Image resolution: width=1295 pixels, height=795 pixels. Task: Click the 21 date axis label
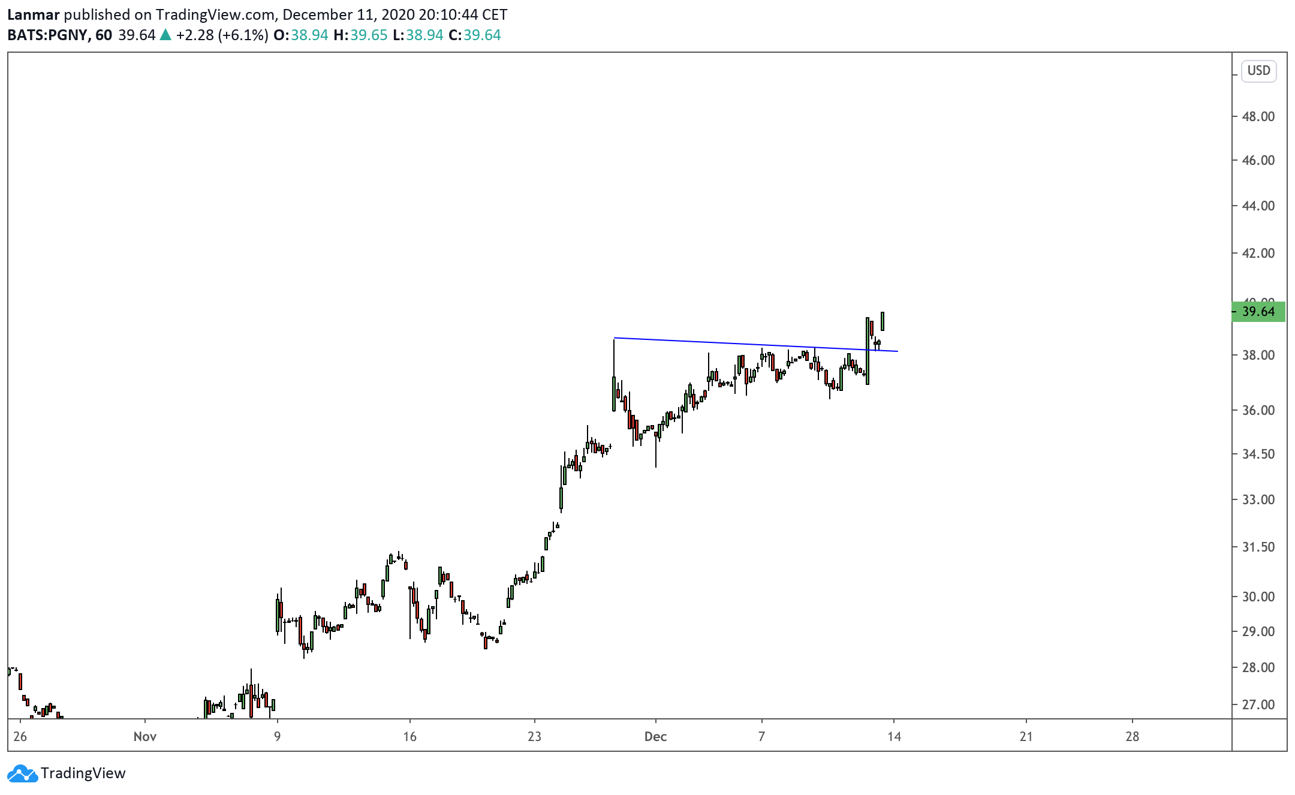[x=1026, y=736]
